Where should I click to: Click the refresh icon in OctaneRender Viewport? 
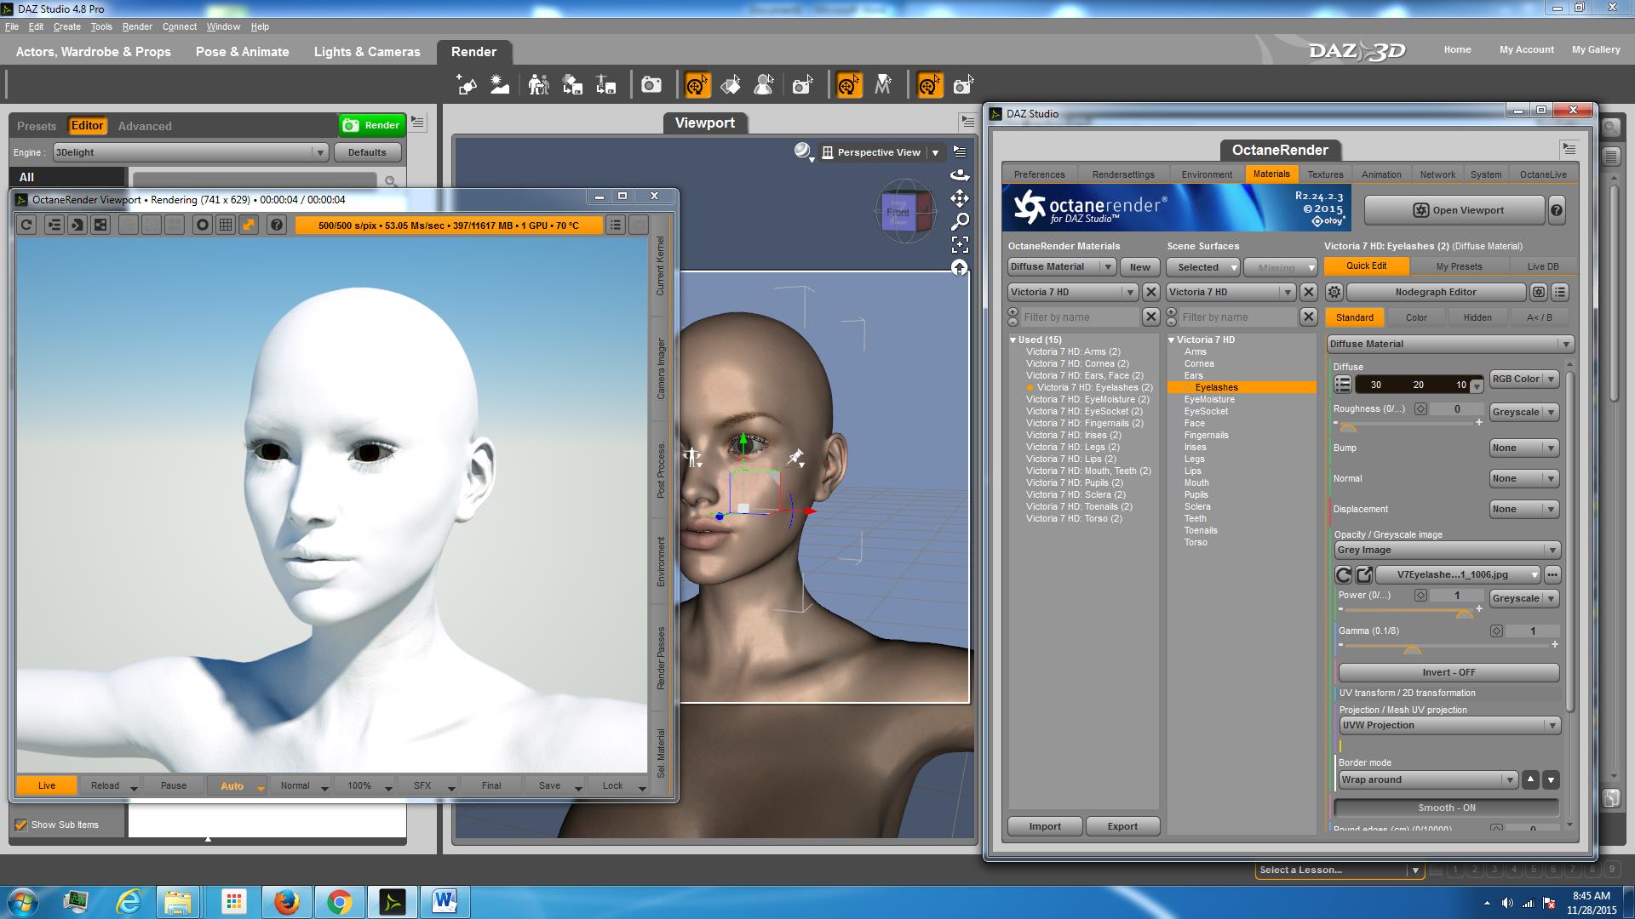point(26,225)
